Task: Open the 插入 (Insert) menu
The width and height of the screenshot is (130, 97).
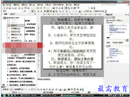Action: (x=32, y=5)
